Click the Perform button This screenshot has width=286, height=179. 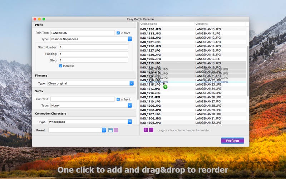tap(232, 141)
